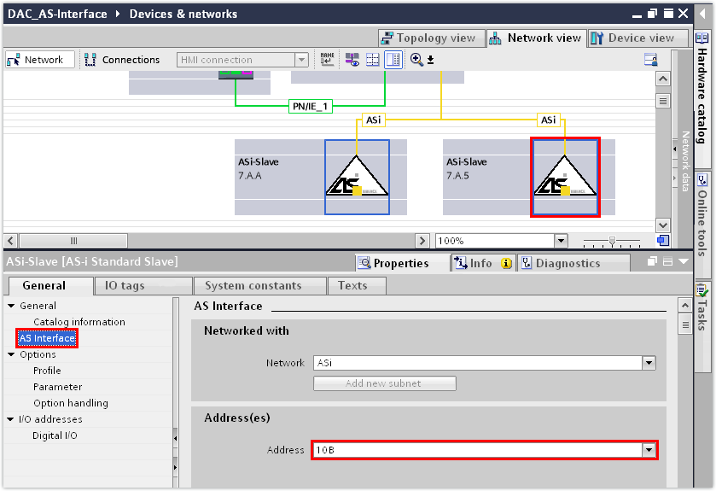
Task: Click the Connections toolbar button
Action: click(x=122, y=60)
